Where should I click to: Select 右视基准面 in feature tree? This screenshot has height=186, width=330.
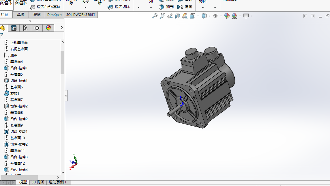click(19, 49)
